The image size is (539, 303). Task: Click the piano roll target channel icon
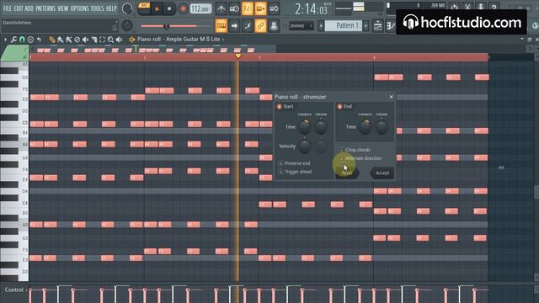pos(132,40)
